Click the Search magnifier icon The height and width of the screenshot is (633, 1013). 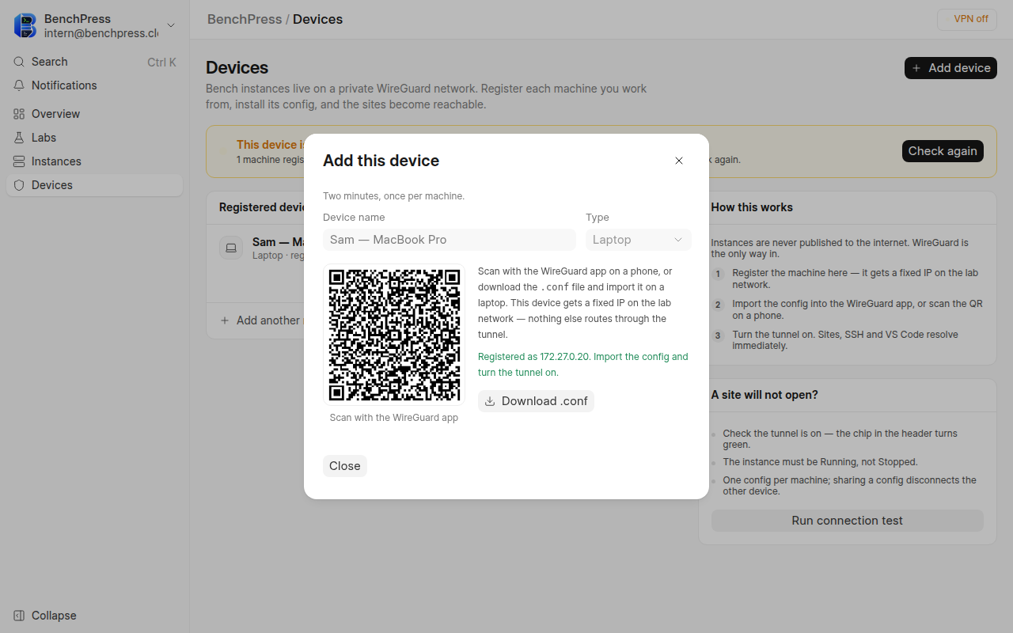tap(19, 62)
